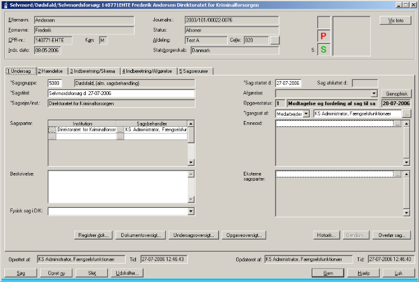
Task: Open the lookup button beside Celle field
Action: tap(274, 40)
